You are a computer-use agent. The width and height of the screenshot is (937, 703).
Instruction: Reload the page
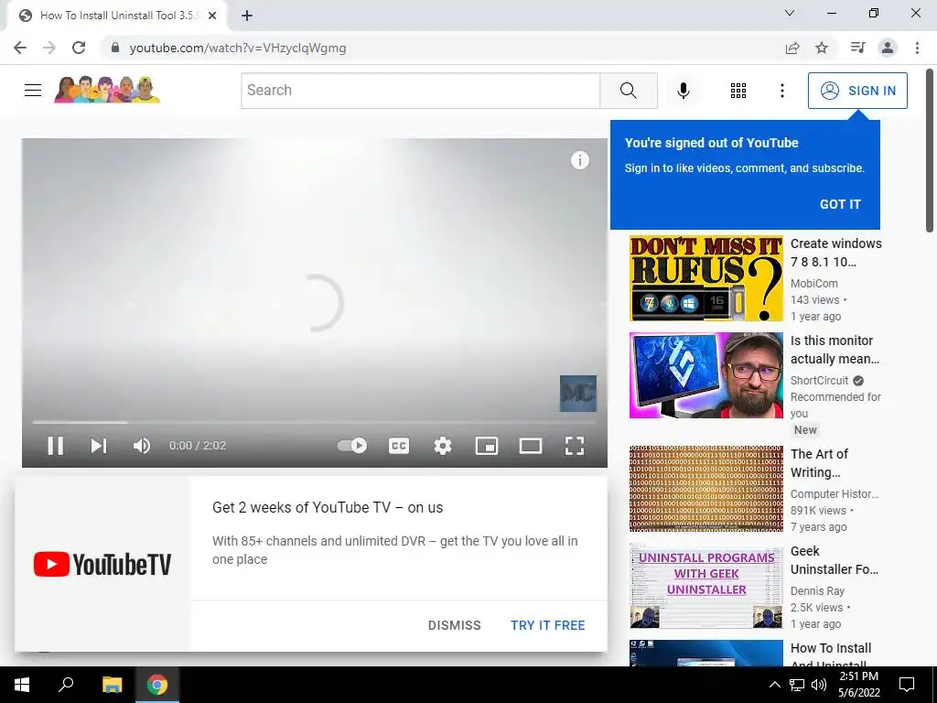pyautogui.click(x=79, y=48)
